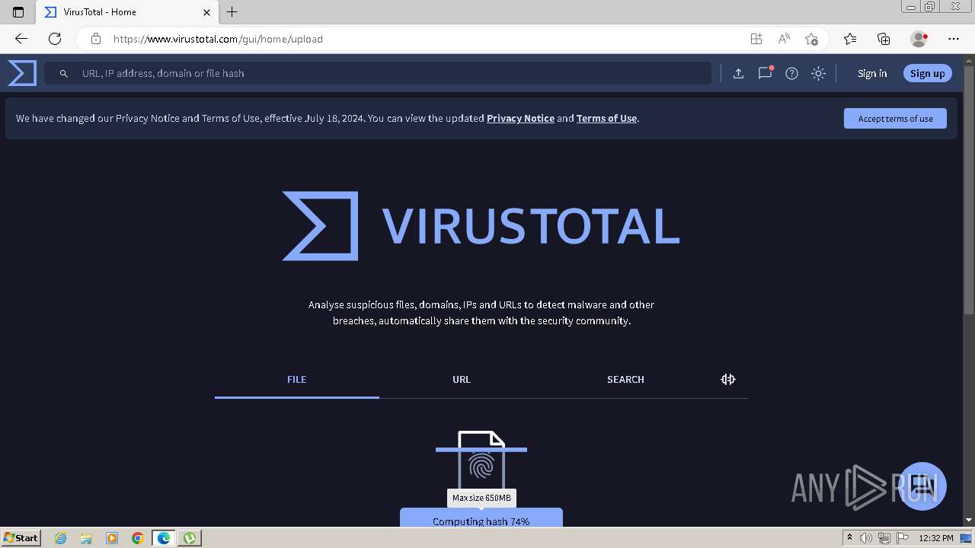Switch to the SEARCH tab
This screenshot has width=975, height=548.
click(625, 379)
